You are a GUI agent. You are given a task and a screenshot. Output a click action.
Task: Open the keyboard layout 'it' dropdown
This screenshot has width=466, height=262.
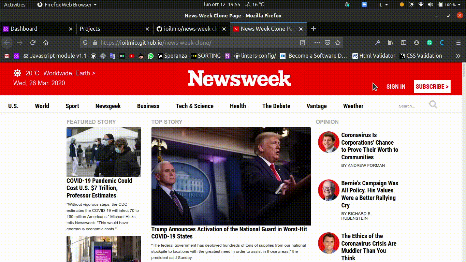coord(383,4)
